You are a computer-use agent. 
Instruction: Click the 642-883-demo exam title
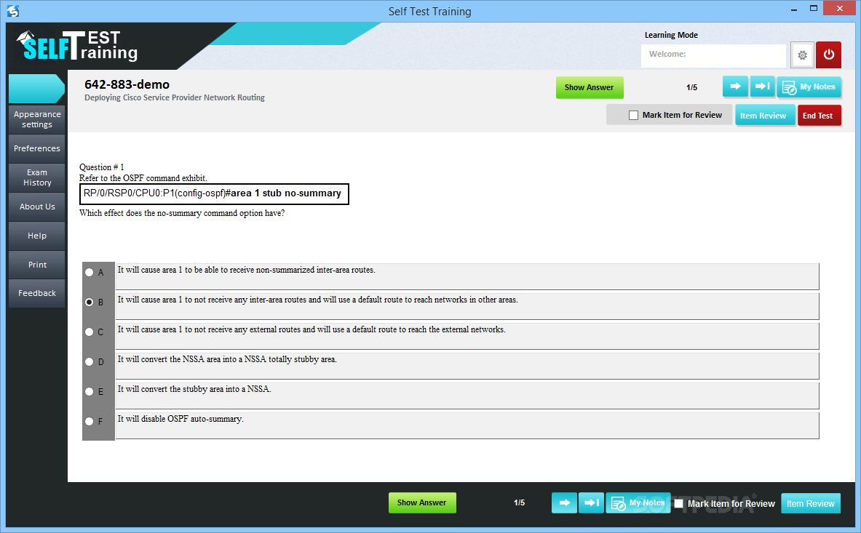127,84
